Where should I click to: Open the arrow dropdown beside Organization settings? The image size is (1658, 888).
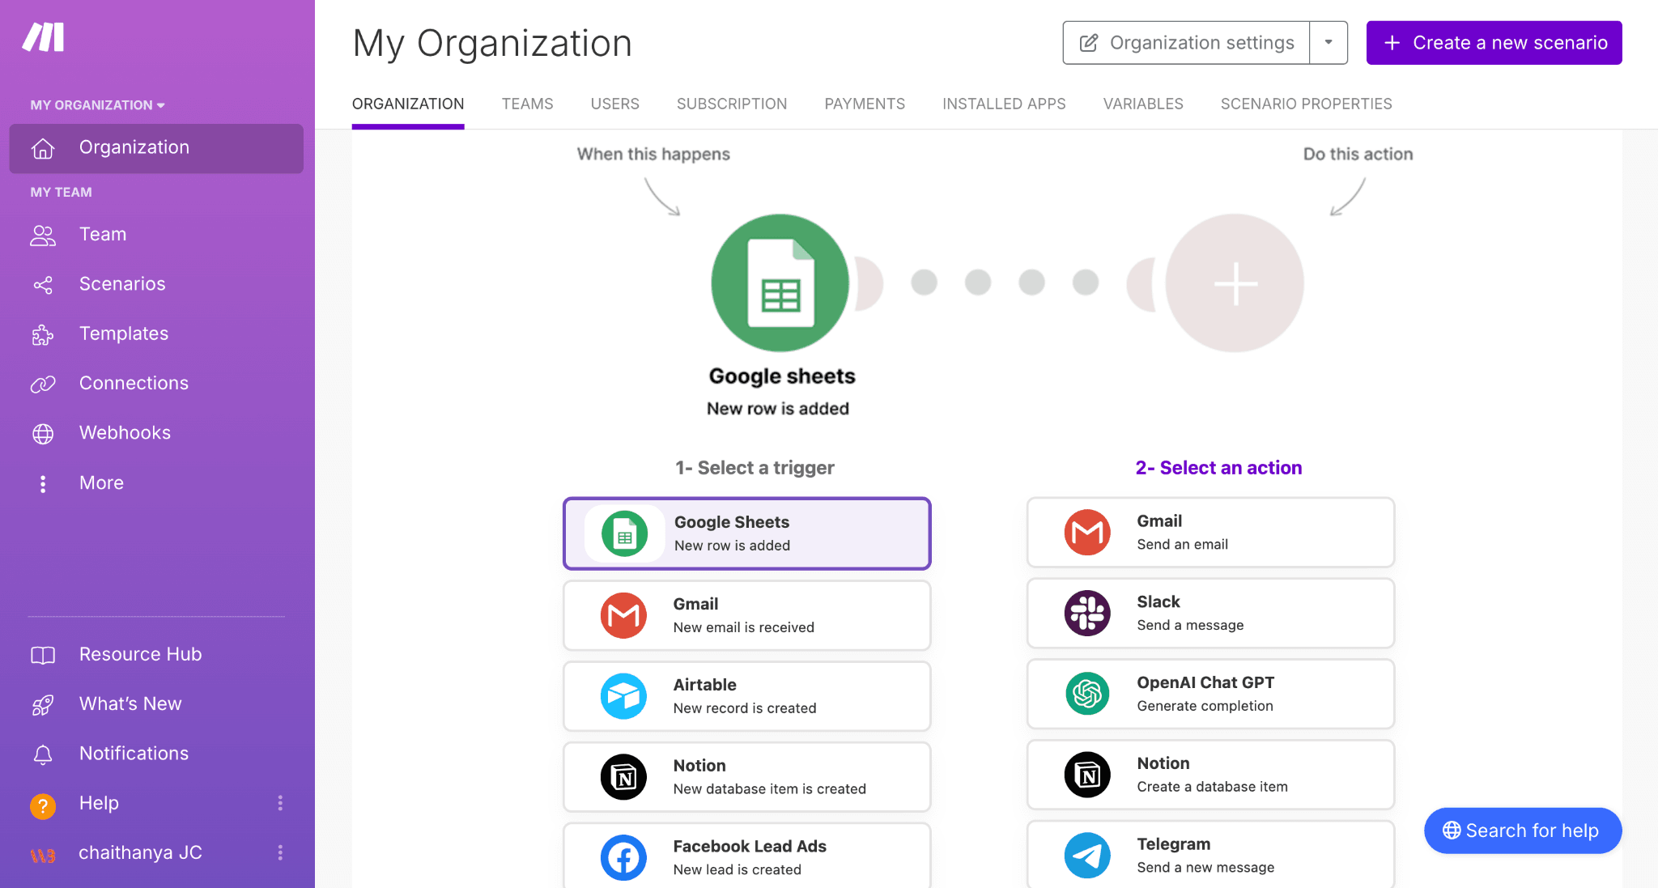pos(1329,42)
